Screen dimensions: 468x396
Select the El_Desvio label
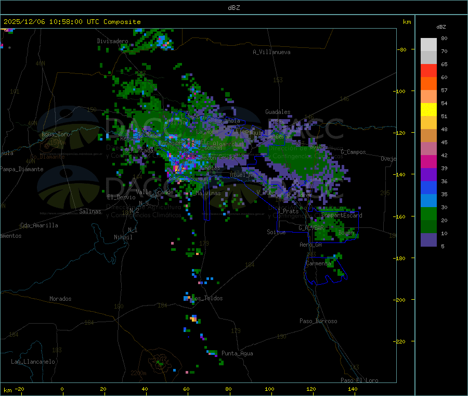pyautogui.click(x=122, y=197)
